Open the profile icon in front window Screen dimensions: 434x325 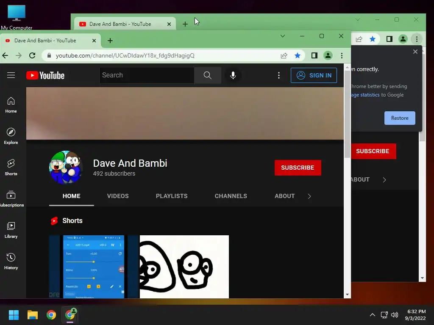[328, 55]
